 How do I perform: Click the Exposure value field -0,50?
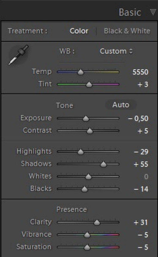[138, 119]
